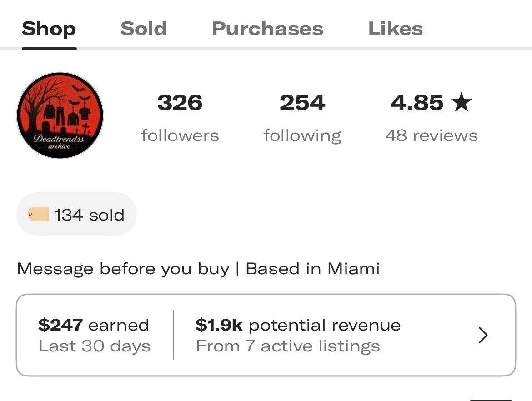The height and width of the screenshot is (401, 532).
Task: View the Likes tab
Action: click(x=396, y=29)
